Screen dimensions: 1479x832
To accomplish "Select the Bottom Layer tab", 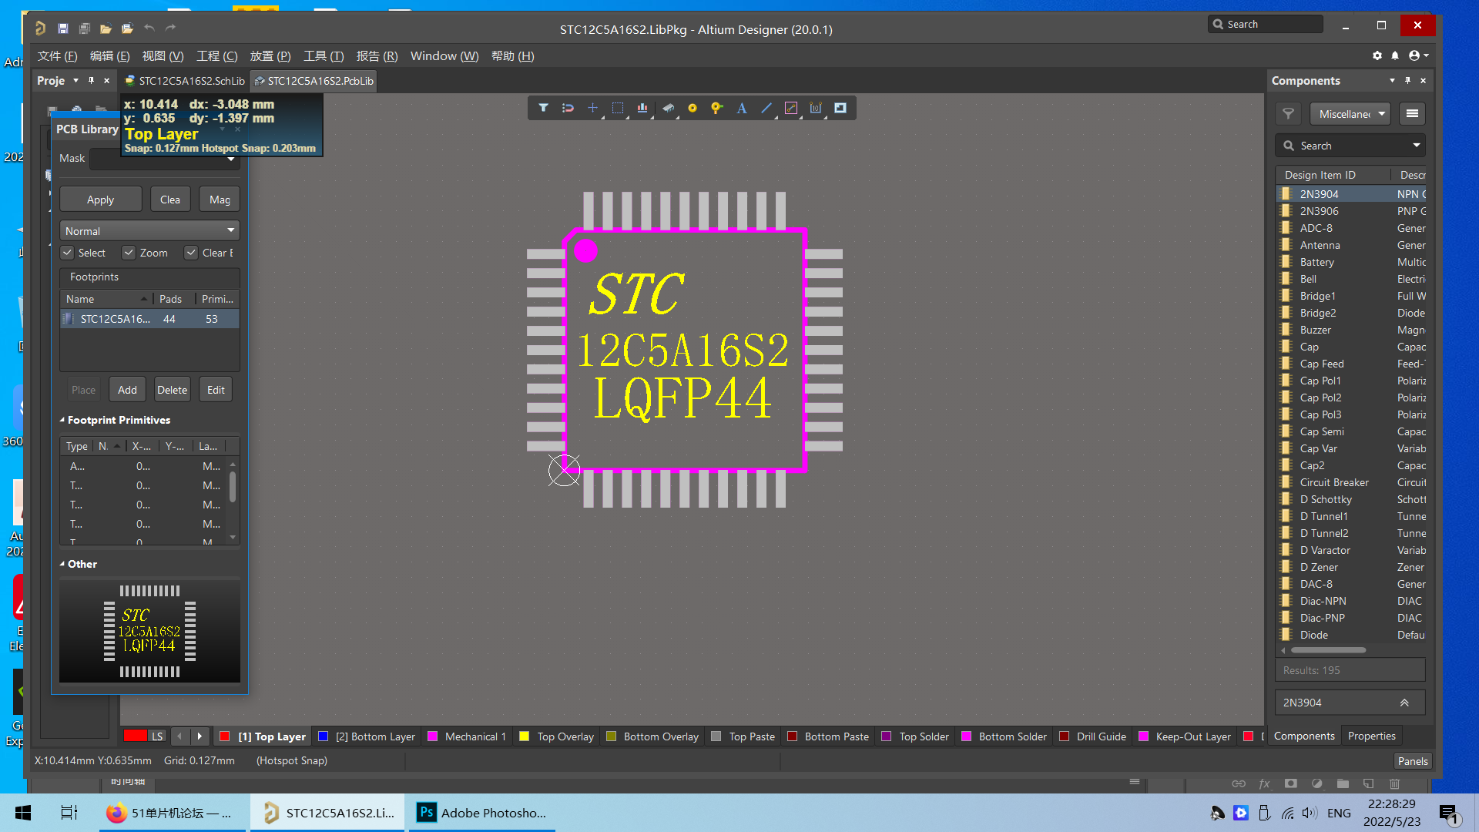I will coord(367,736).
